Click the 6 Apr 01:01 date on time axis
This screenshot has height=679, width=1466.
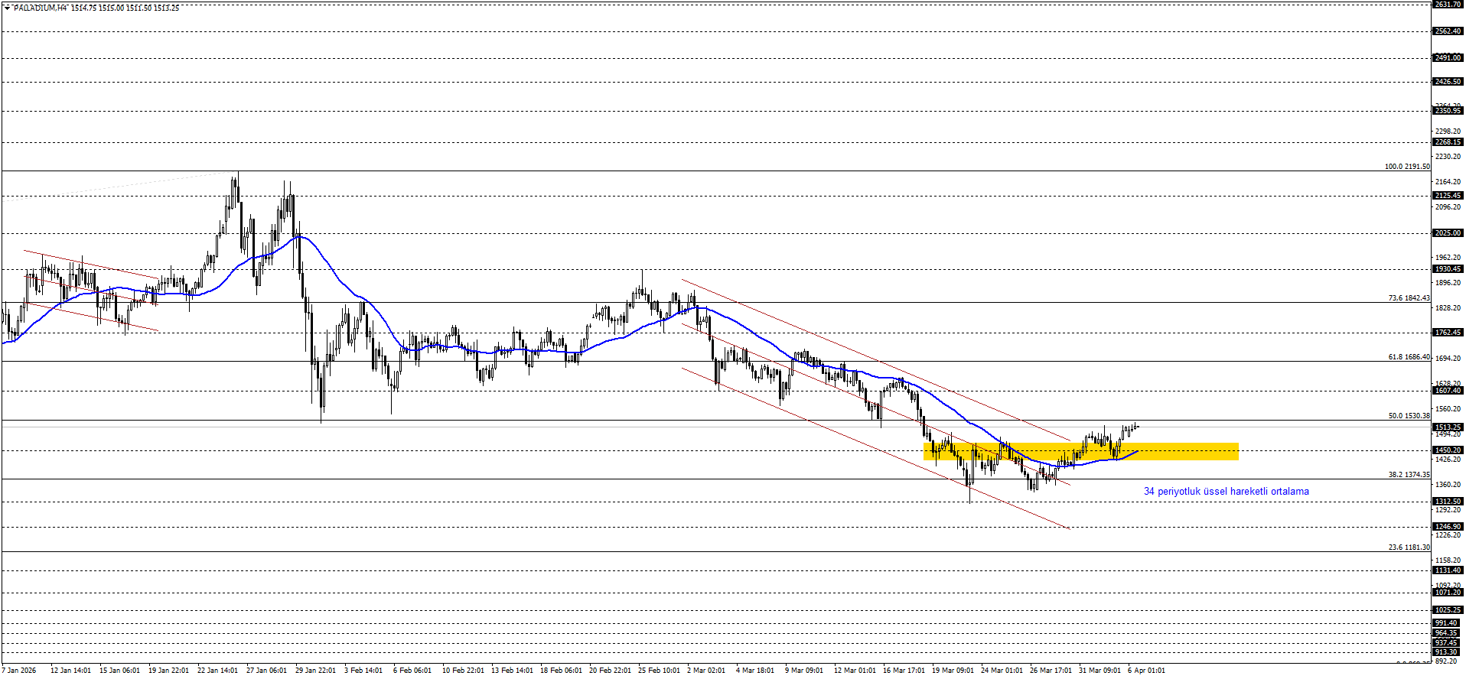click(x=1146, y=671)
